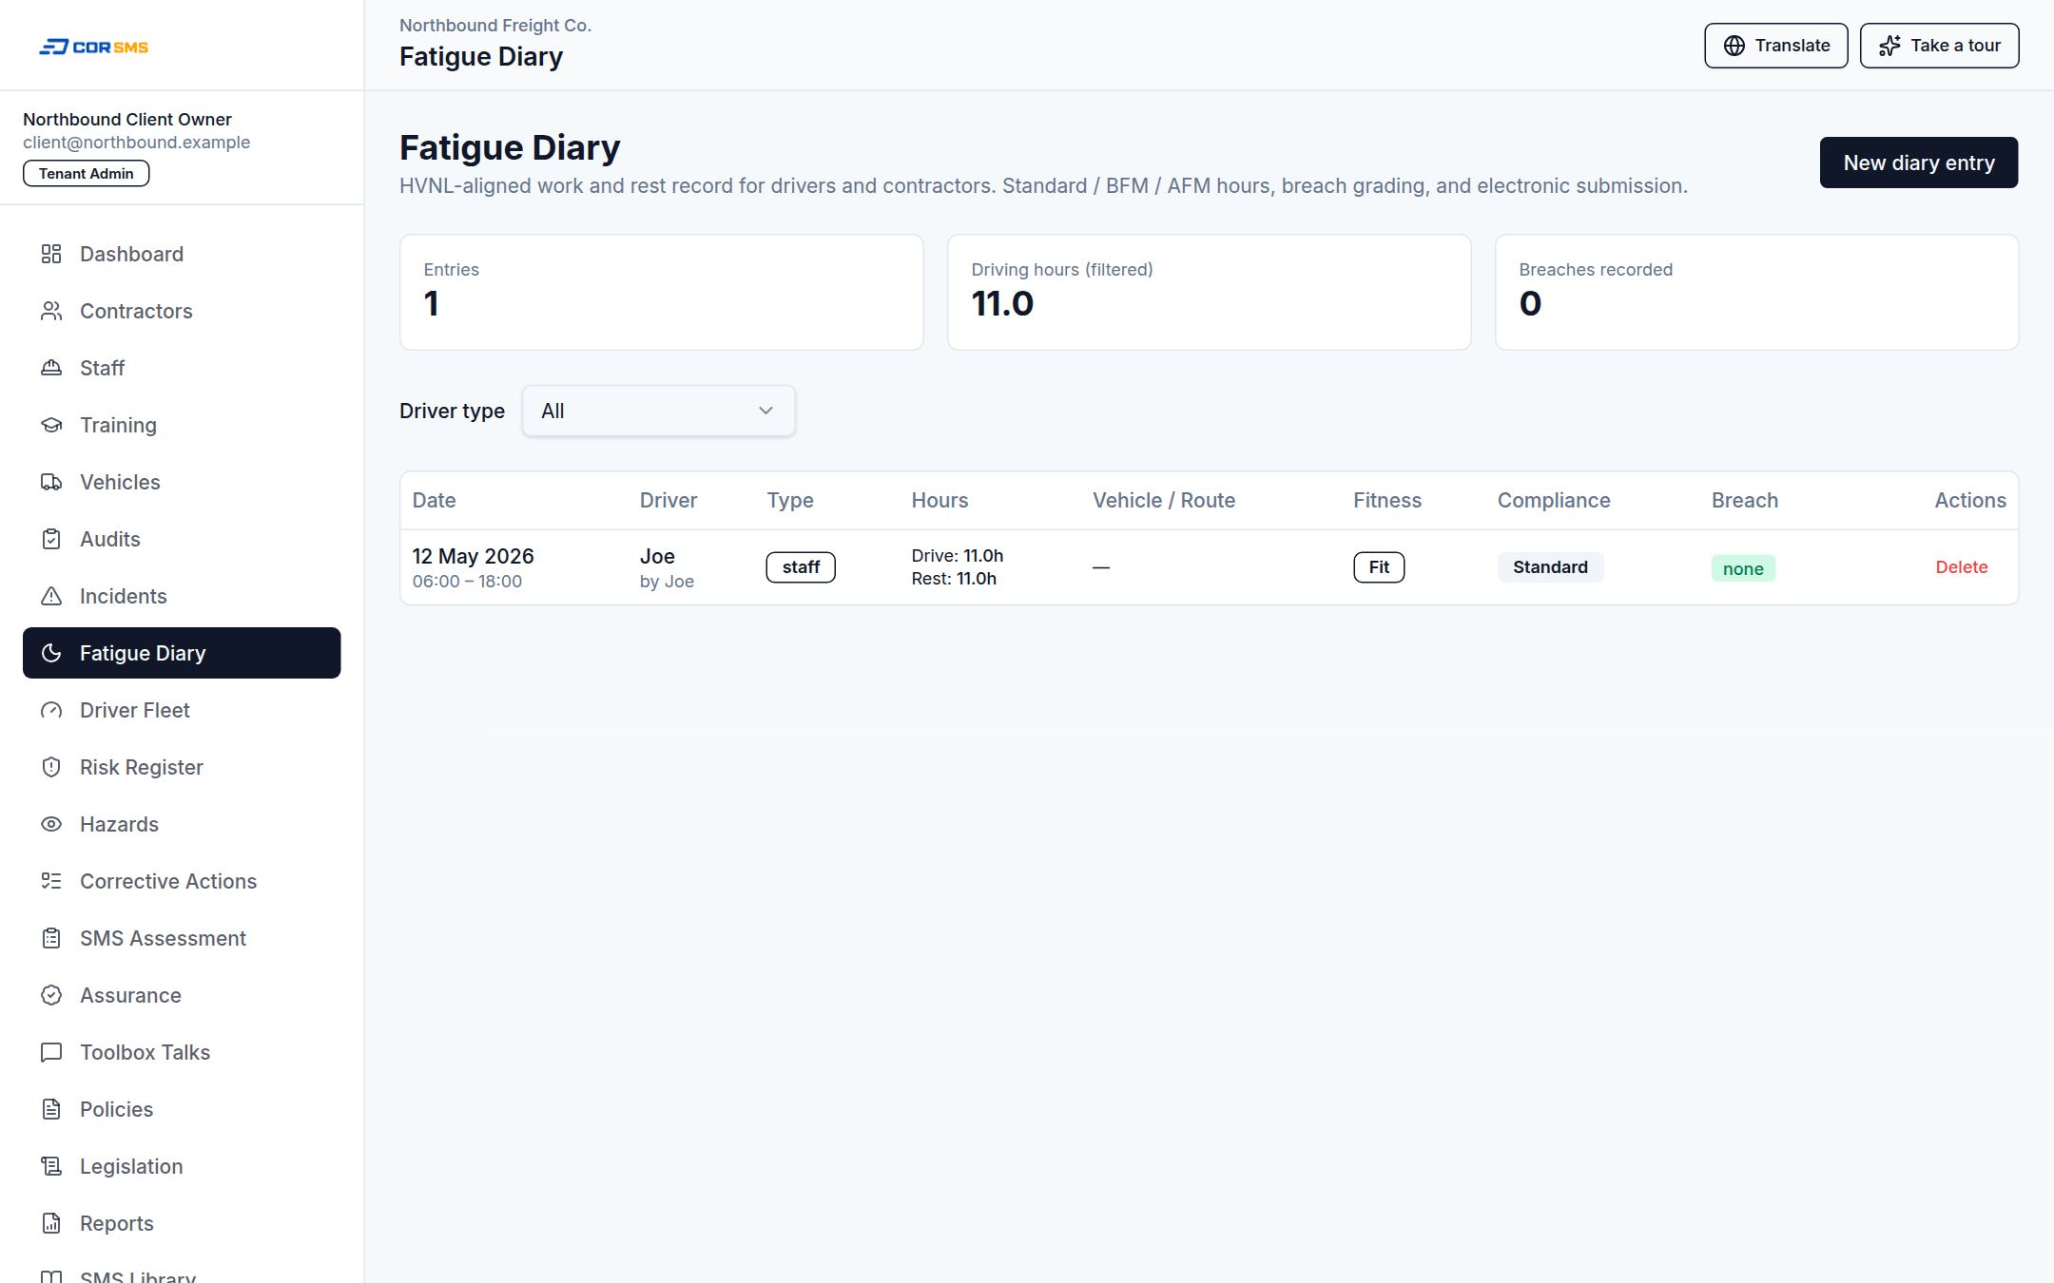Go to Training page

tap(182, 425)
